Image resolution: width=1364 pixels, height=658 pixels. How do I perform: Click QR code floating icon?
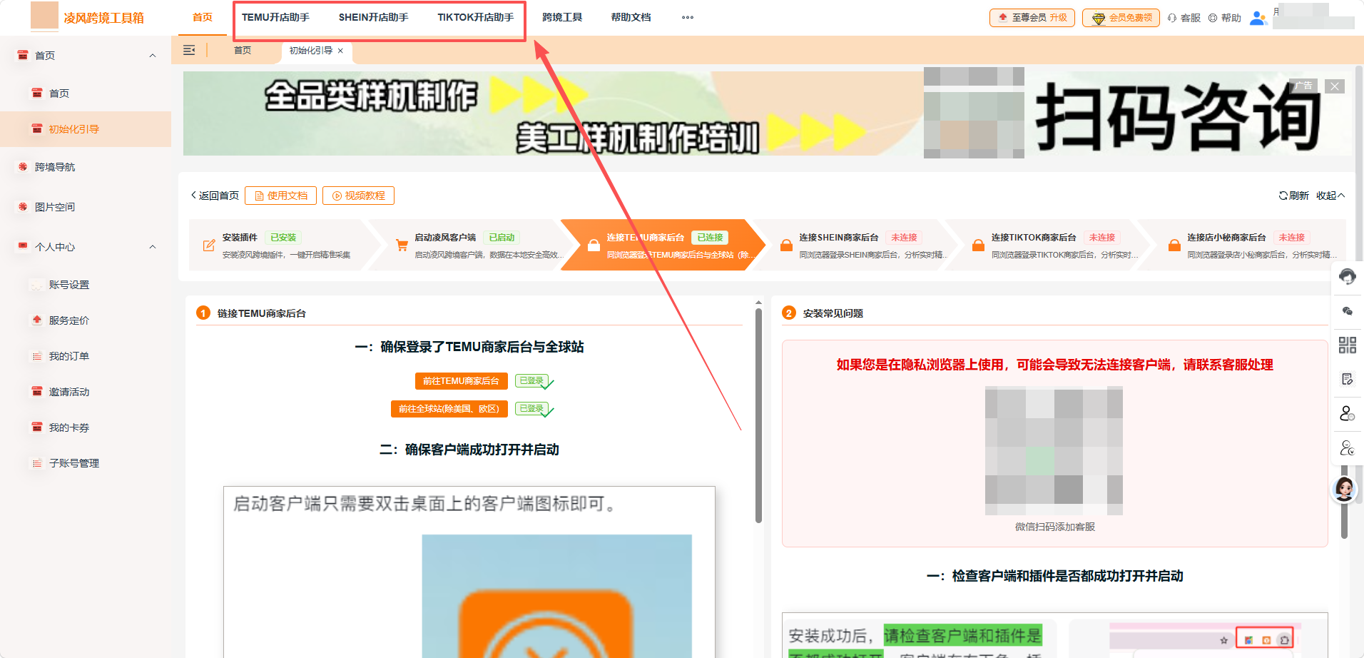click(1347, 345)
